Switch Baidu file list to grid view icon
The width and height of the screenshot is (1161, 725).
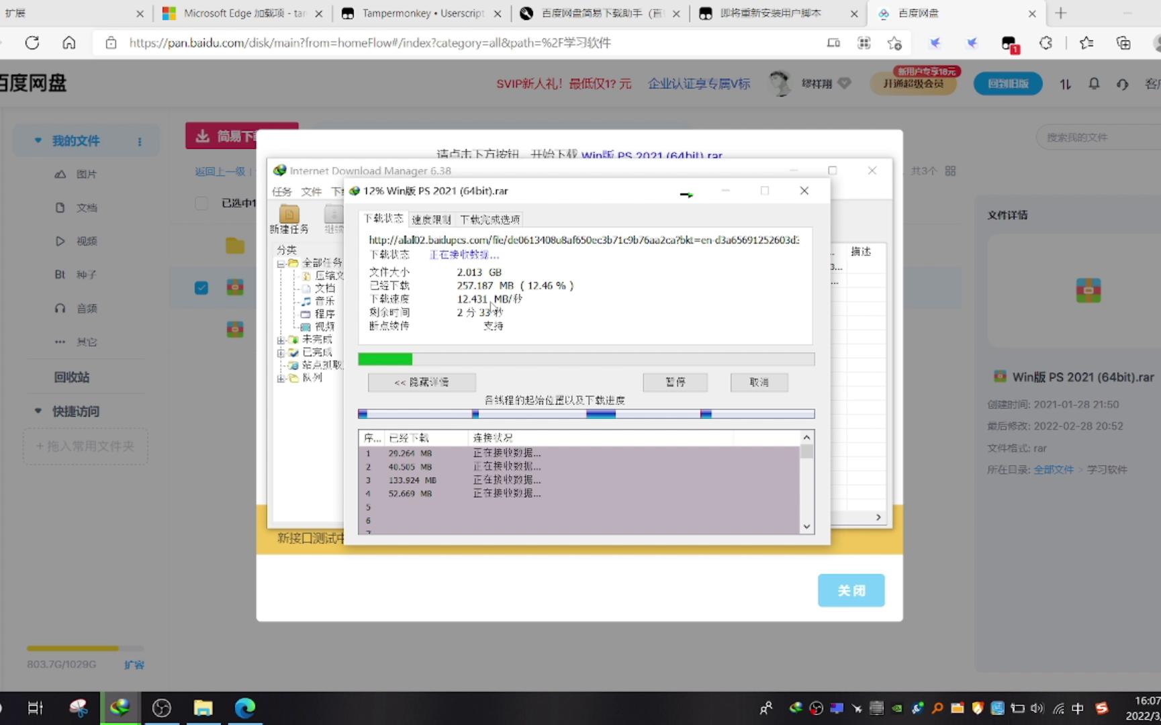click(x=950, y=171)
